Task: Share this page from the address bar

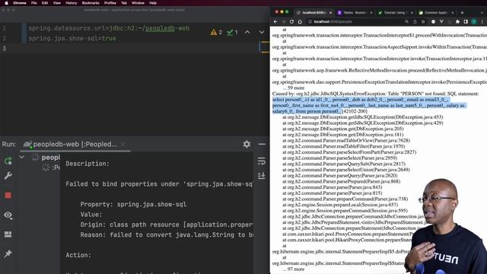Action: 415,22
